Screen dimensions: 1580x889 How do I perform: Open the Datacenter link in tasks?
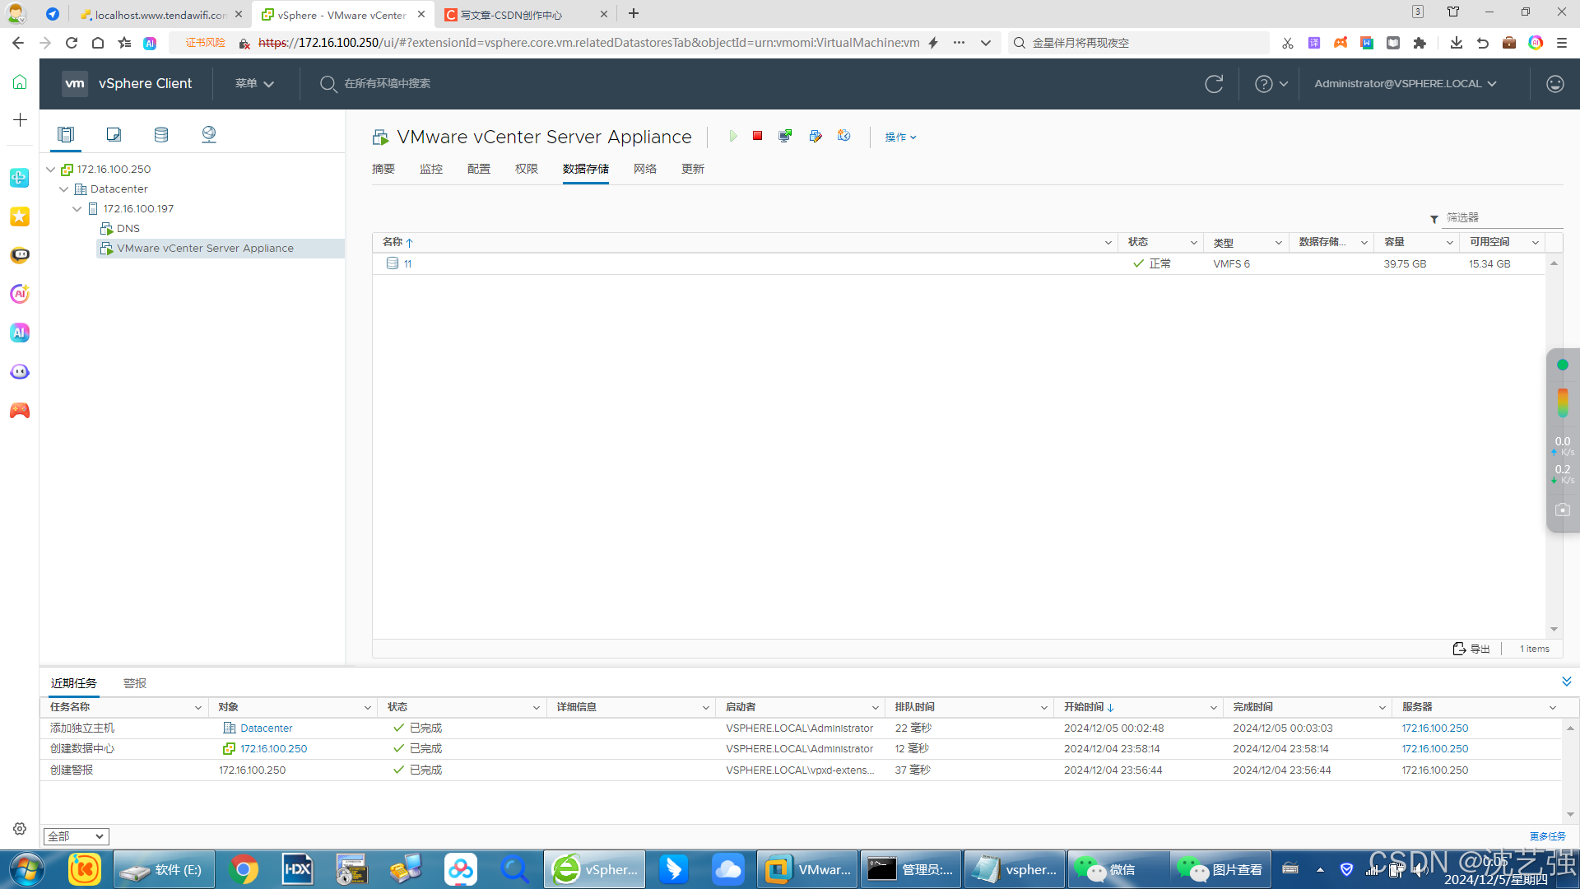(x=266, y=728)
